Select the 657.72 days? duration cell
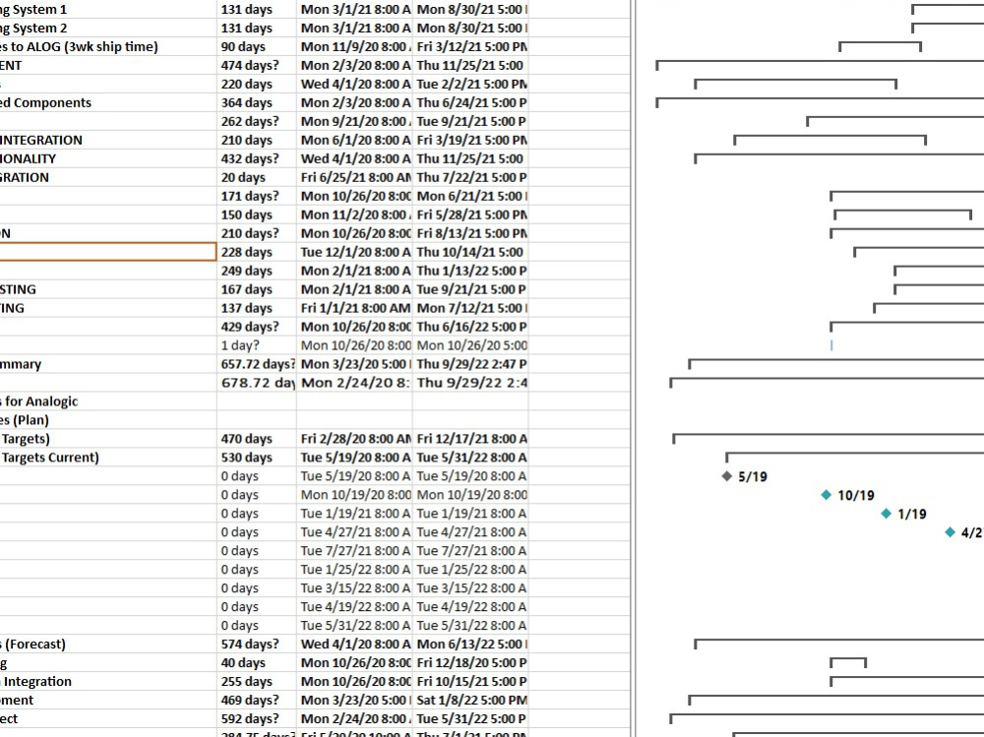This screenshot has width=984, height=737. (258, 364)
